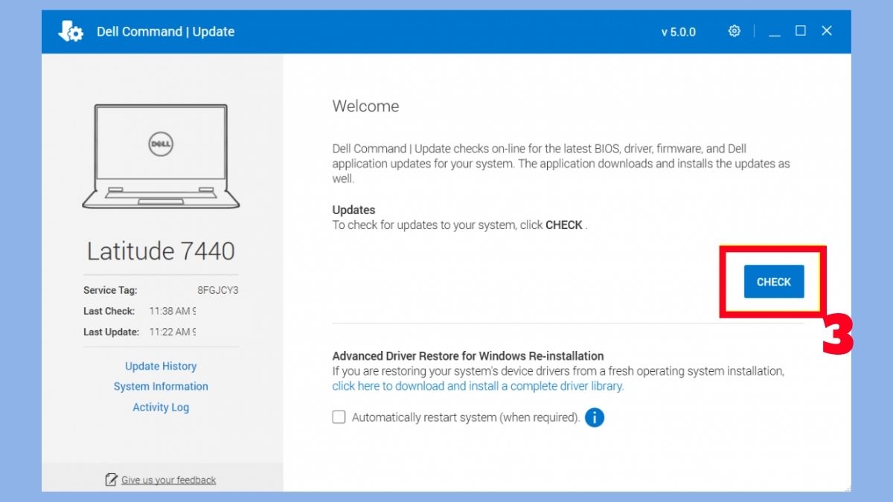Click the Advanced Driver Restore heading
Viewport: 893px width, 502px height.
468,356
